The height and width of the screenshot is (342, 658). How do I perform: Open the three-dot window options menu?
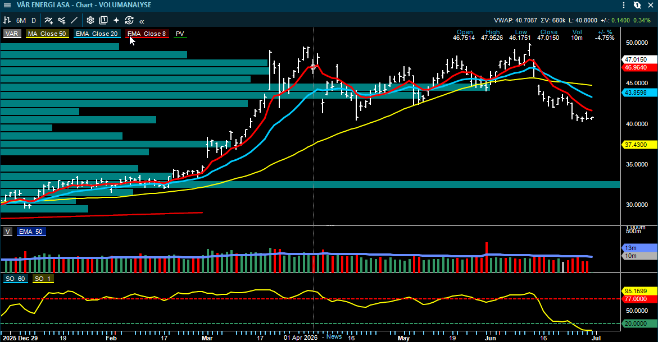click(x=624, y=5)
